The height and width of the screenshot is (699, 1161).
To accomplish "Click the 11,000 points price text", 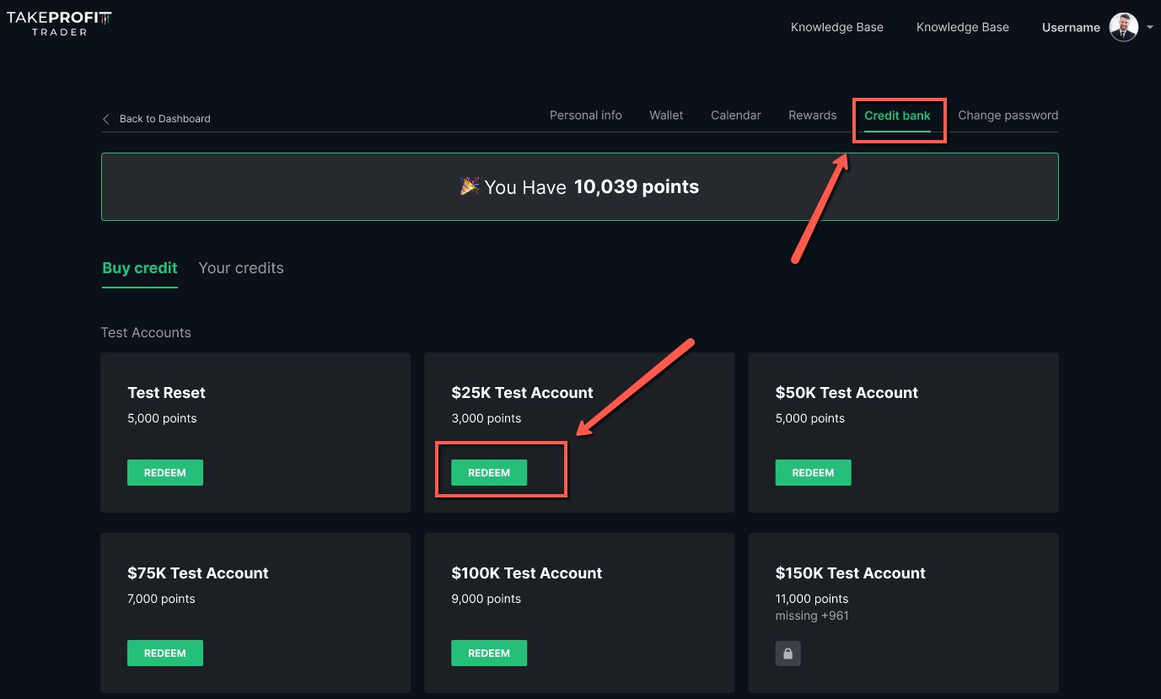I will pos(812,599).
